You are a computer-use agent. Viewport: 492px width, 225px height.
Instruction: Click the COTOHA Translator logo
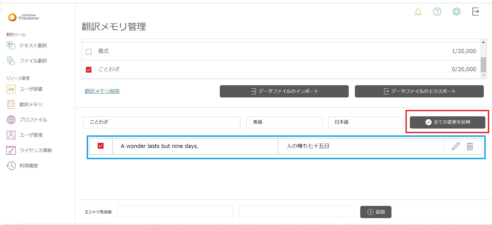[24, 17]
